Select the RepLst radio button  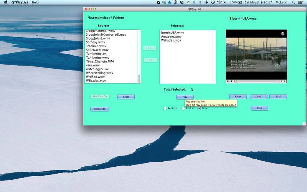183,109
